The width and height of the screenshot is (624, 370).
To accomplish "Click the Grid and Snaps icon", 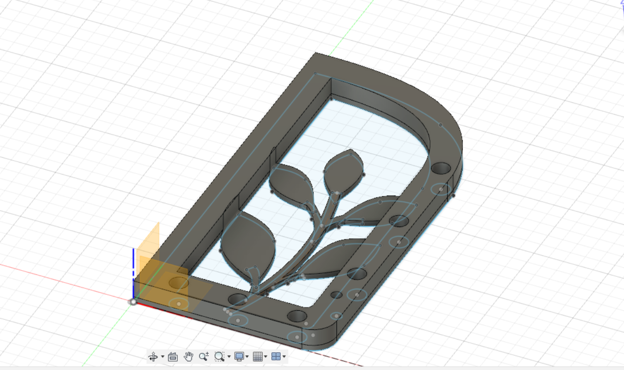I will click(x=258, y=357).
